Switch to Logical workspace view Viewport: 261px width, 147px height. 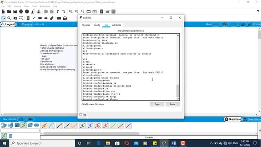8,24
